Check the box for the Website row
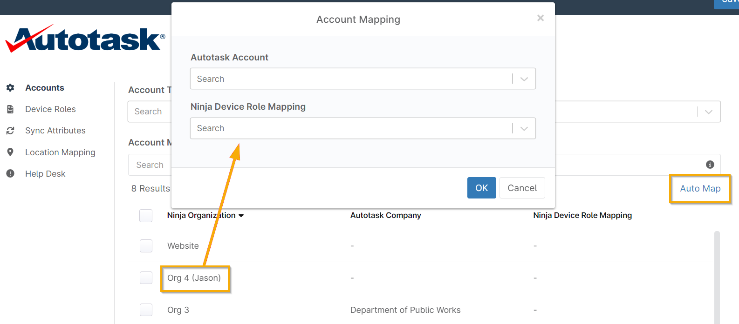This screenshot has height=324, width=739. 146,246
